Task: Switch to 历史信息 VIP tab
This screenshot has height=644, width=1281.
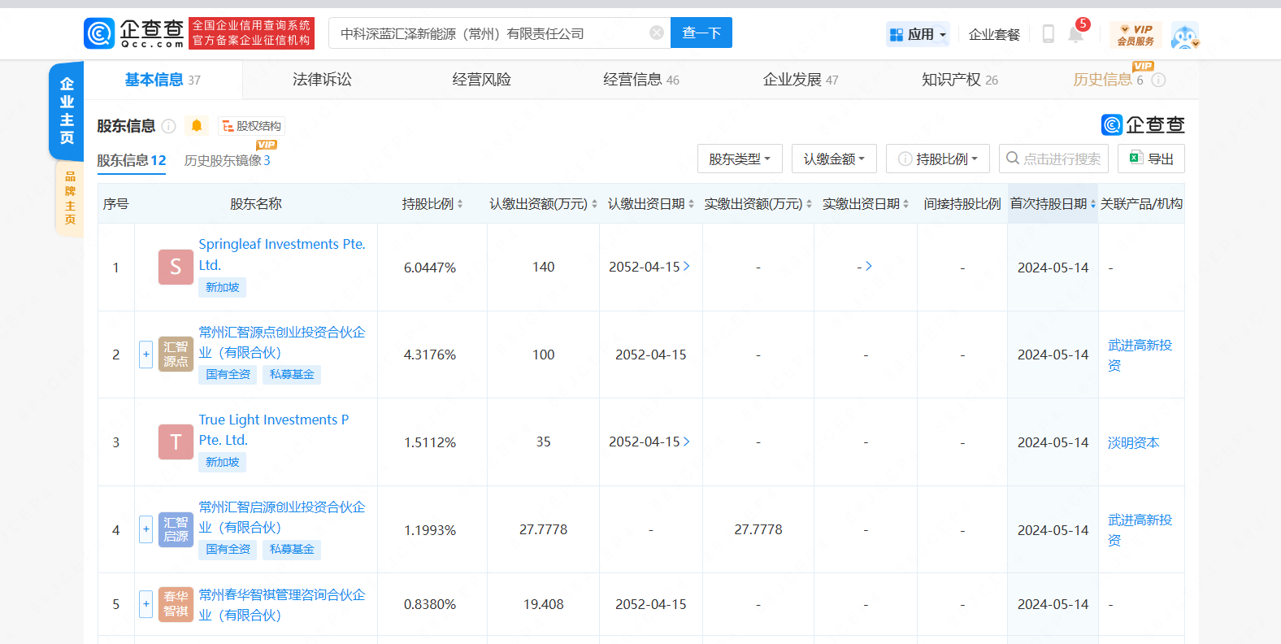Action: point(1108,80)
